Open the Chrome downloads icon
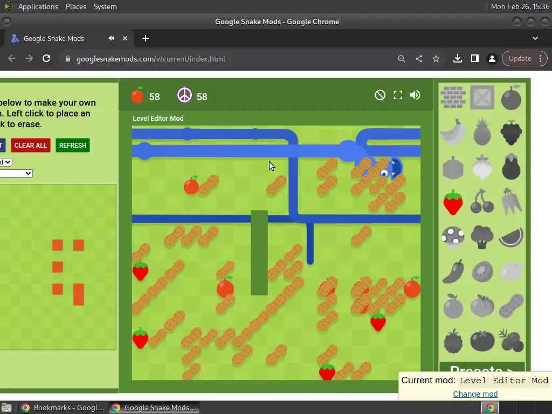Viewport: 552px width, 414px height. (x=457, y=58)
